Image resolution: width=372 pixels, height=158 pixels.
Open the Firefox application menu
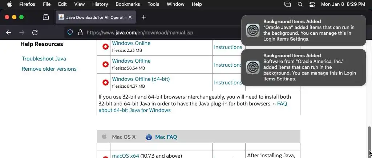click(x=27, y=4)
